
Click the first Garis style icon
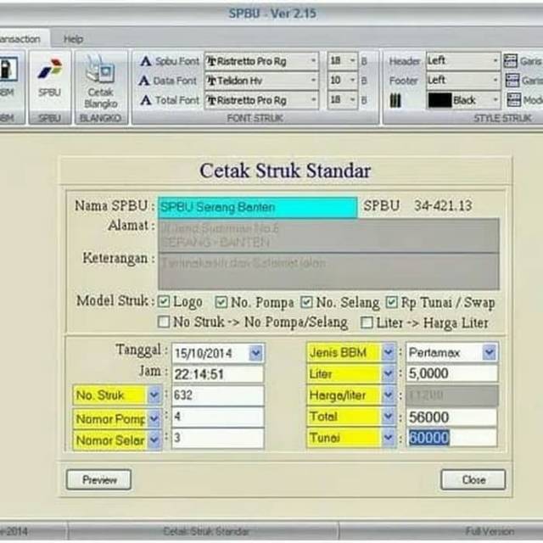(x=511, y=61)
